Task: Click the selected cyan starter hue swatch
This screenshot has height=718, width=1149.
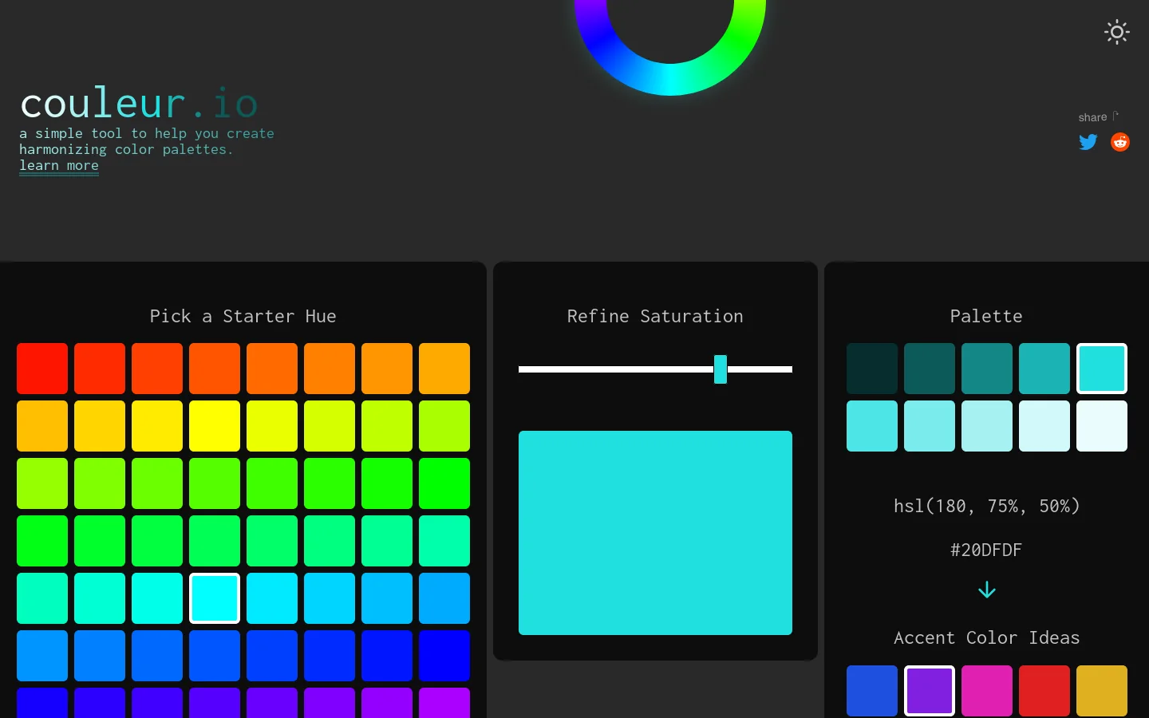Action: pyautogui.click(x=215, y=598)
